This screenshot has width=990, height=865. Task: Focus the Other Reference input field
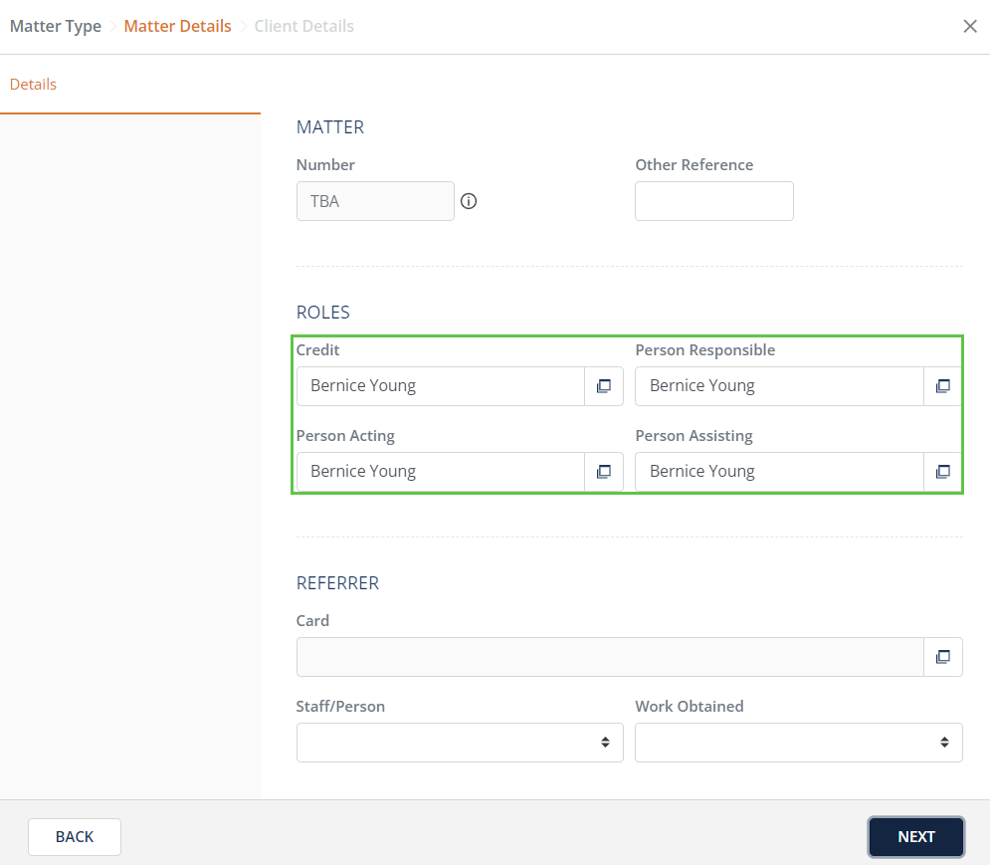713,201
